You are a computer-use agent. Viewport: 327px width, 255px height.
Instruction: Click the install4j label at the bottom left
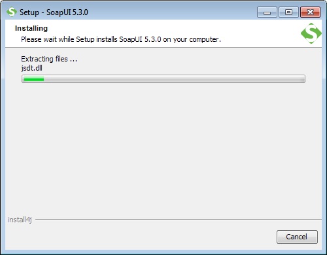pos(20,220)
